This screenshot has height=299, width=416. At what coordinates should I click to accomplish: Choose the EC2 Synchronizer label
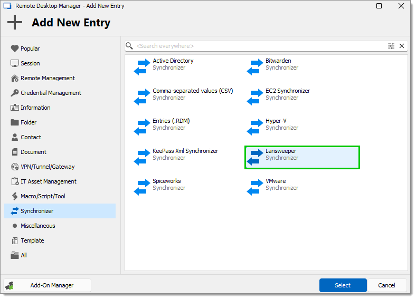pyautogui.click(x=288, y=91)
